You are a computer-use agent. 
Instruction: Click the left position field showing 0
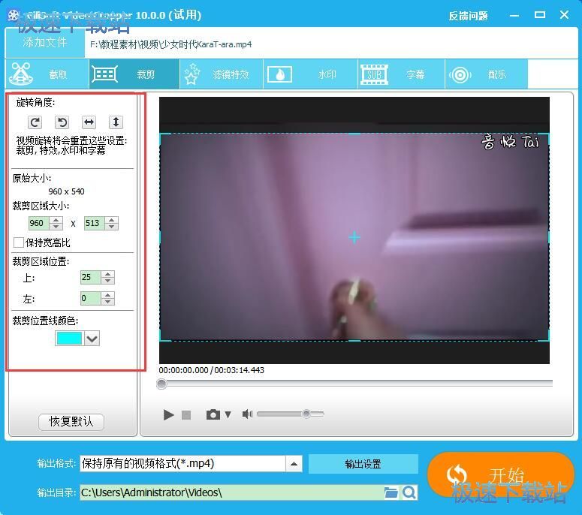pyautogui.click(x=91, y=298)
